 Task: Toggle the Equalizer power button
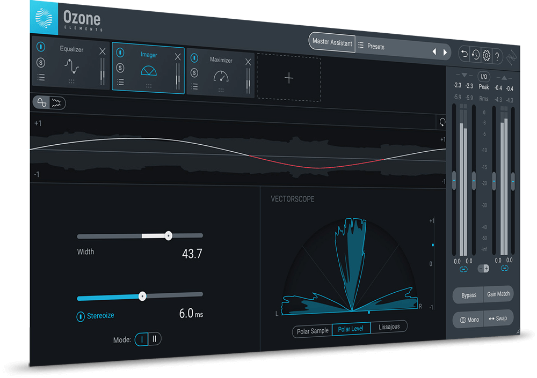coord(41,47)
